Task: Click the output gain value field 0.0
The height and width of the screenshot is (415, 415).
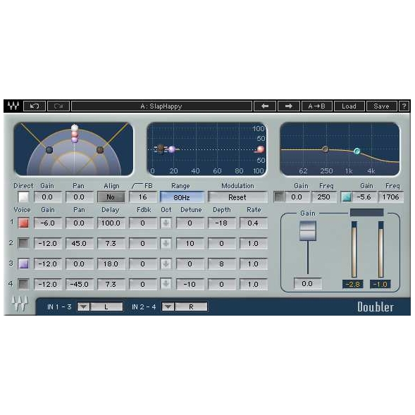Action: click(x=307, y=284)
